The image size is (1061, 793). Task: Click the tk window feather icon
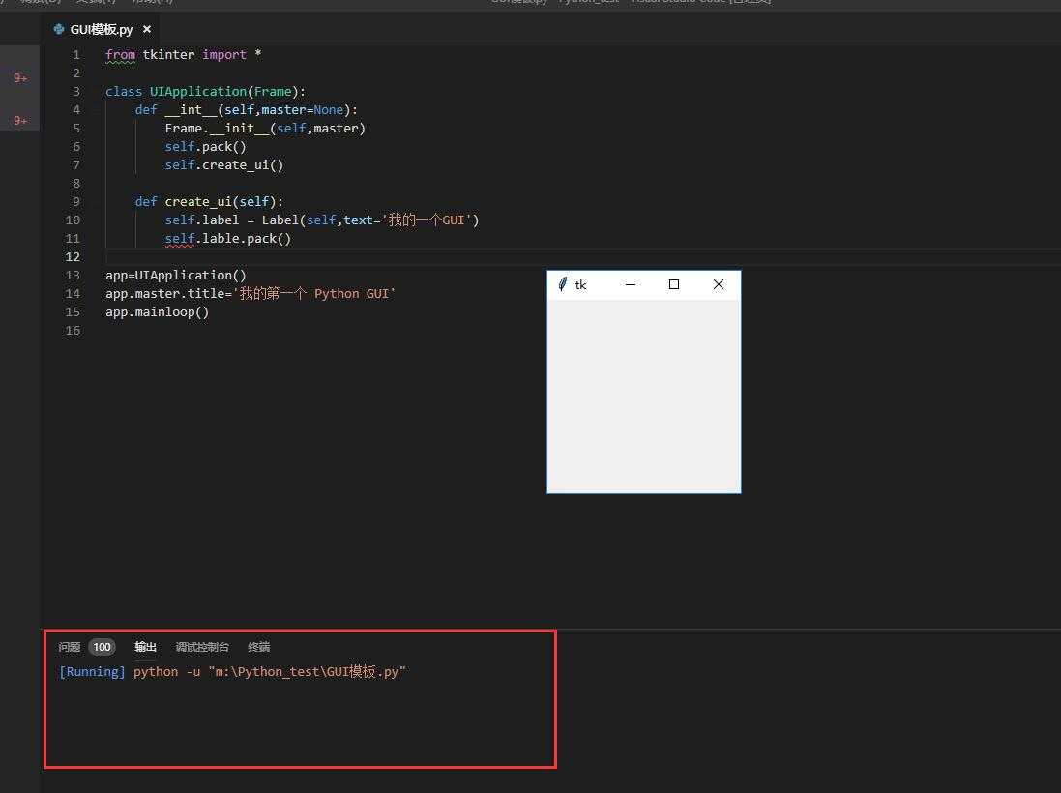click(x=562, y=284)
